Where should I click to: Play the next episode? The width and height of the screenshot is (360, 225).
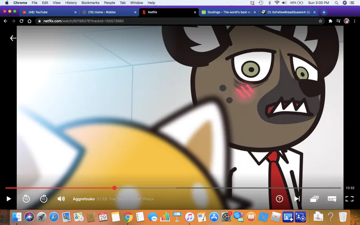point(297,199)
